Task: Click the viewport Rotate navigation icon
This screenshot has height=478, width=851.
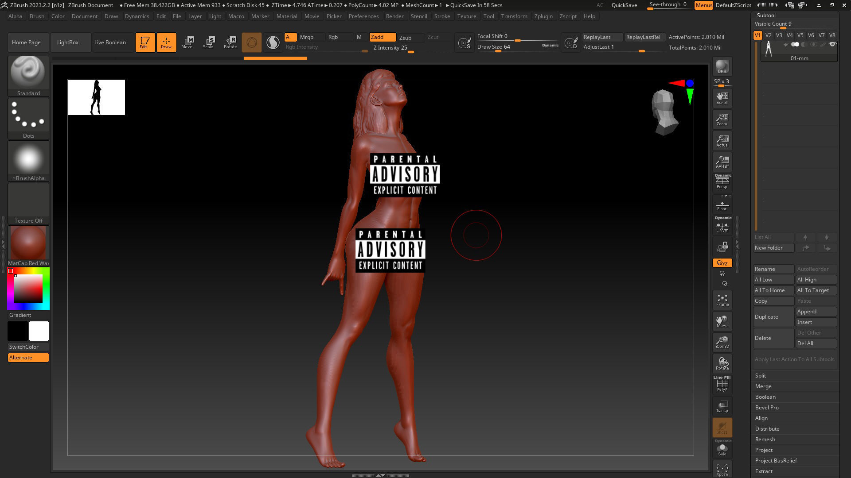Action: (722, 363)
